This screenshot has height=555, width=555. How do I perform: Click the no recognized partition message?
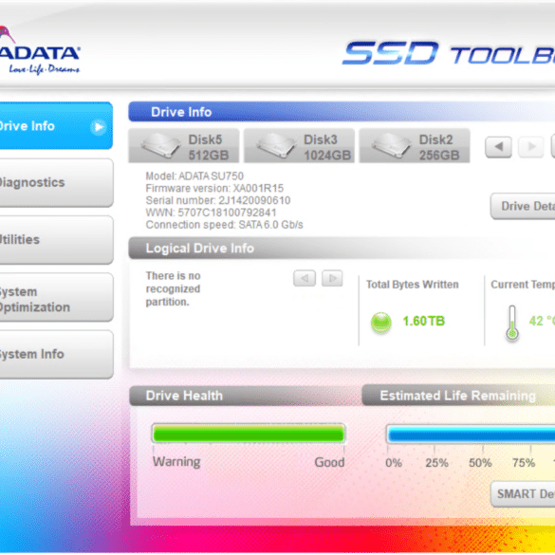point(174,288)
